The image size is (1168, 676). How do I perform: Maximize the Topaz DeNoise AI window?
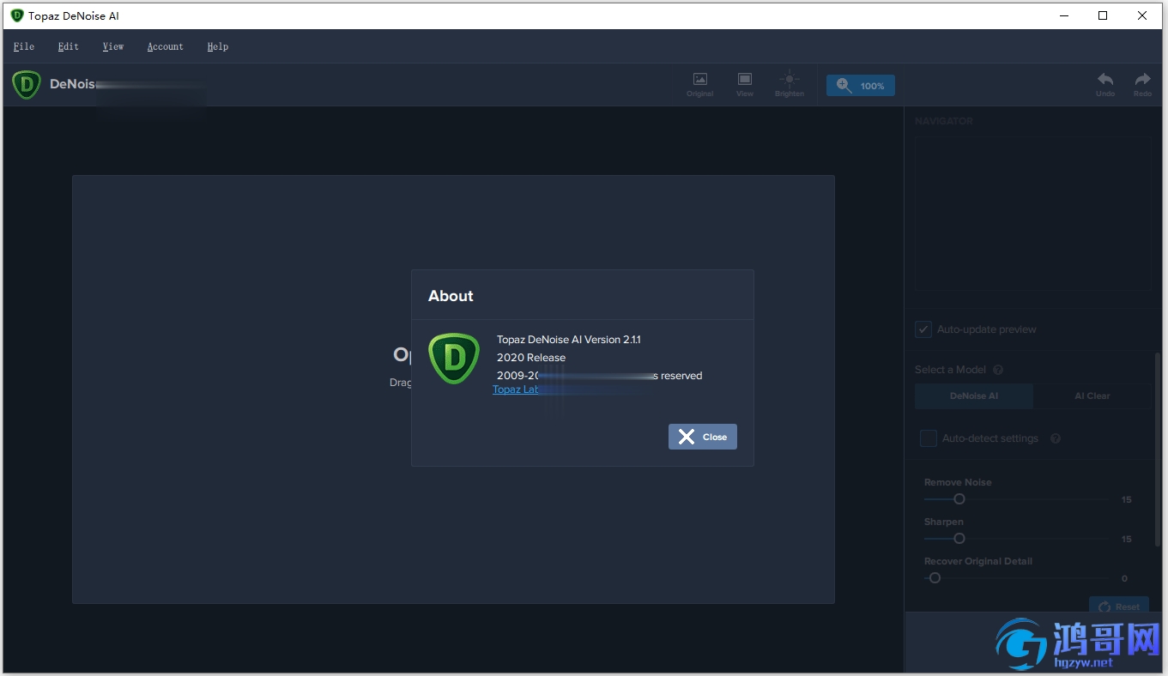1104,15
